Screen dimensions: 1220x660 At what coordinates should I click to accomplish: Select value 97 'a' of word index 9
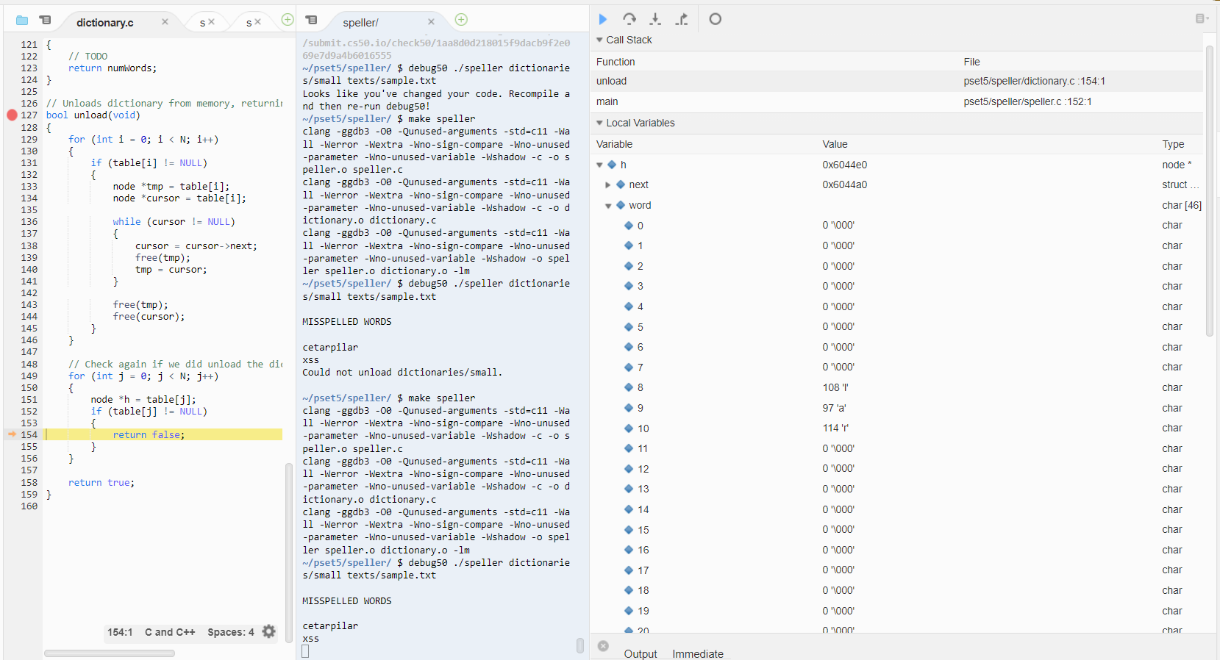point(834,408)
